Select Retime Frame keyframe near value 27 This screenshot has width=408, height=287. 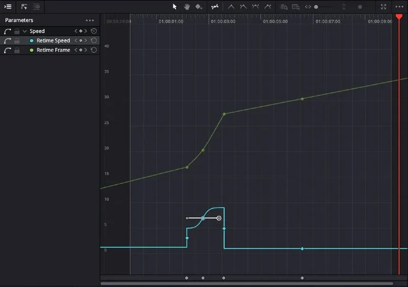224,114
